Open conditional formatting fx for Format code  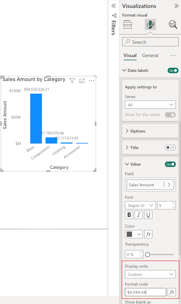(x=172, y=292)
